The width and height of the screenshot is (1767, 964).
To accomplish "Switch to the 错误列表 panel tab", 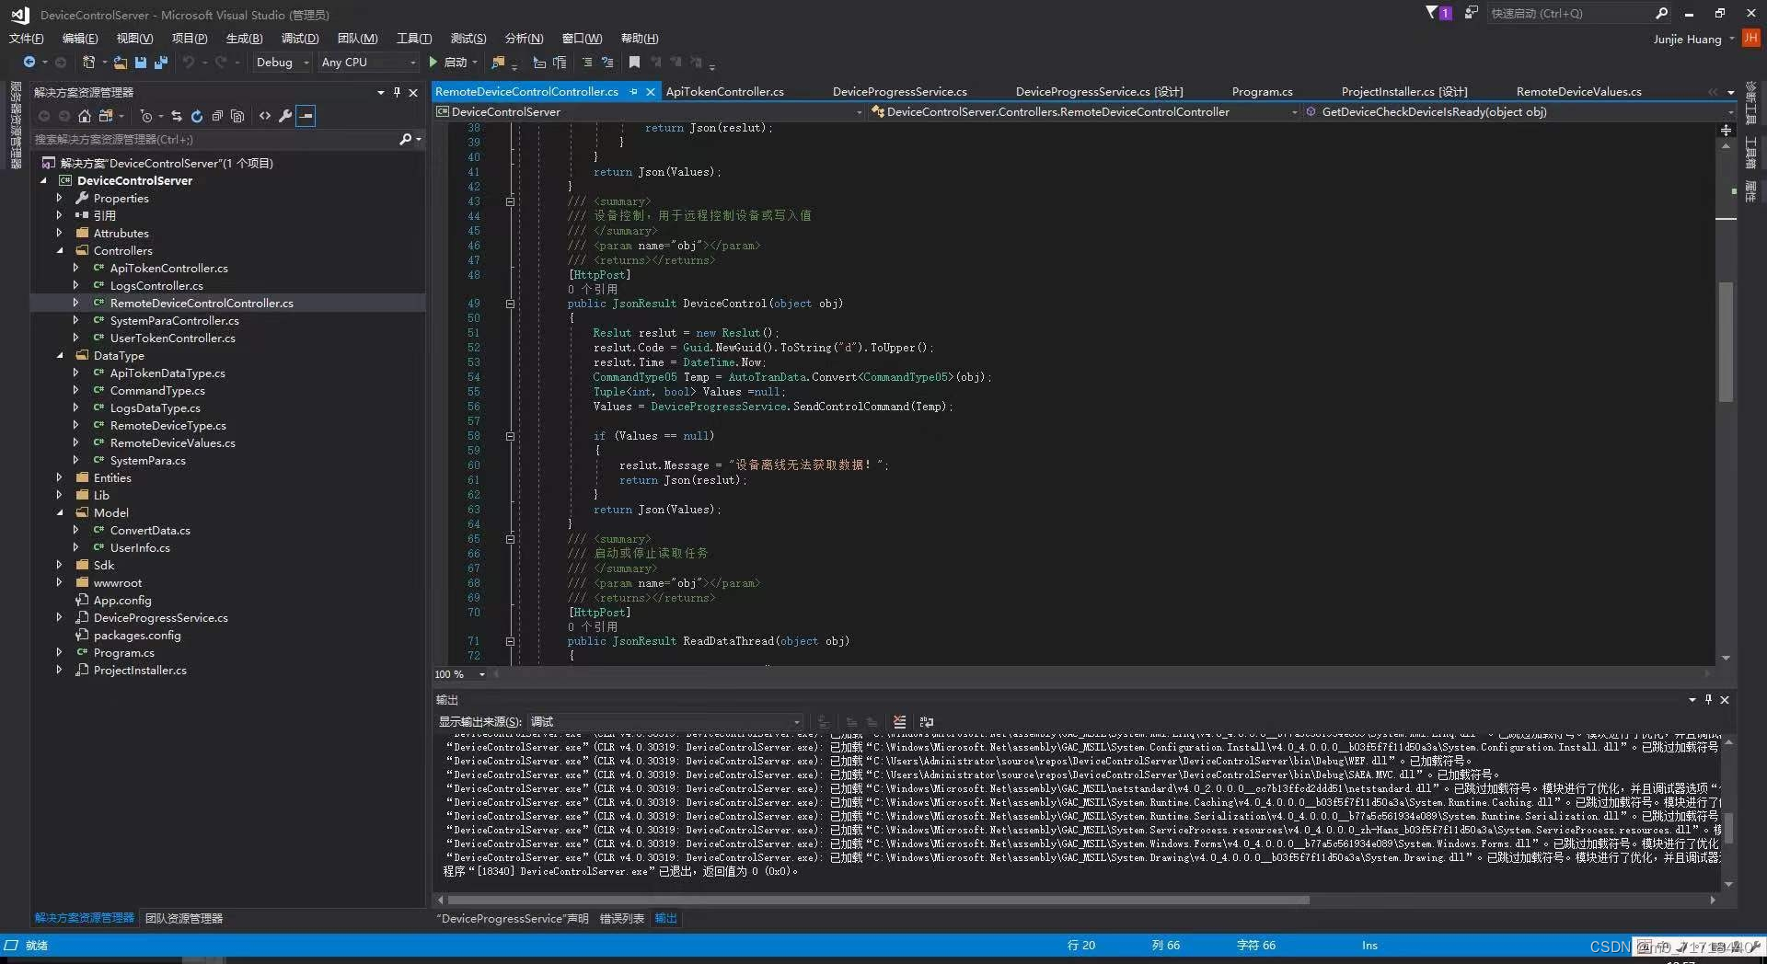I will point(622,918).
